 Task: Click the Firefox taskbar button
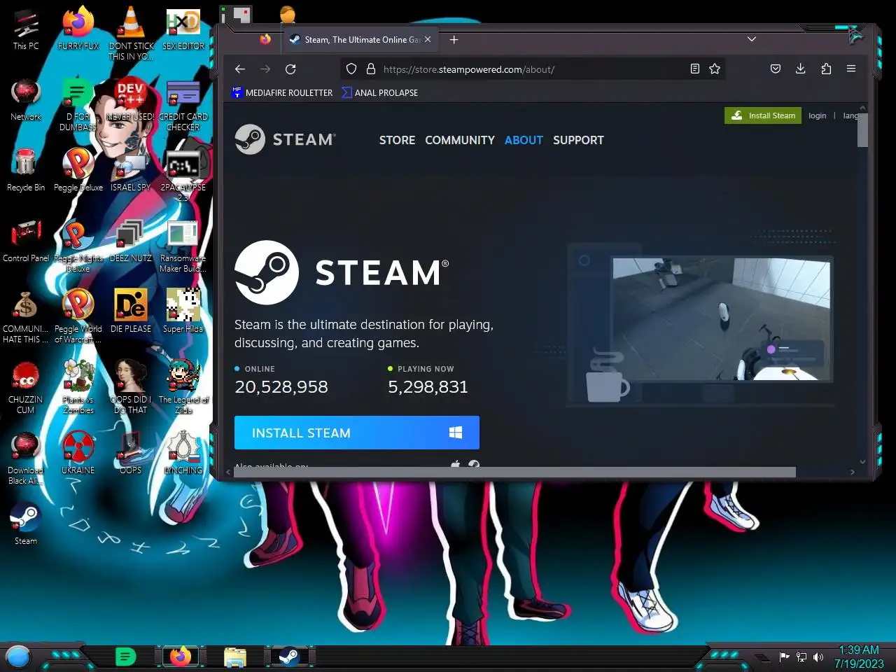tap(181, 657)
